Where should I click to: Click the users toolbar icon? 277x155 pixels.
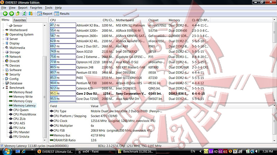[30, 13]
